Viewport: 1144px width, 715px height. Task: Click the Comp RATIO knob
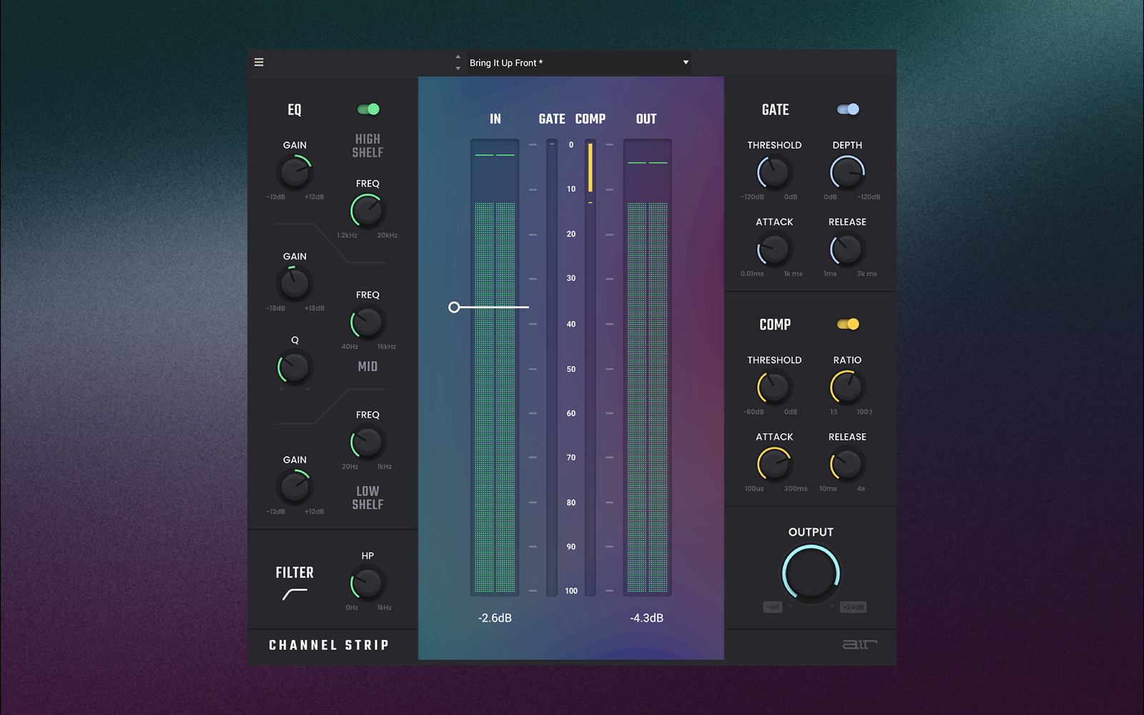pos(847,388)
